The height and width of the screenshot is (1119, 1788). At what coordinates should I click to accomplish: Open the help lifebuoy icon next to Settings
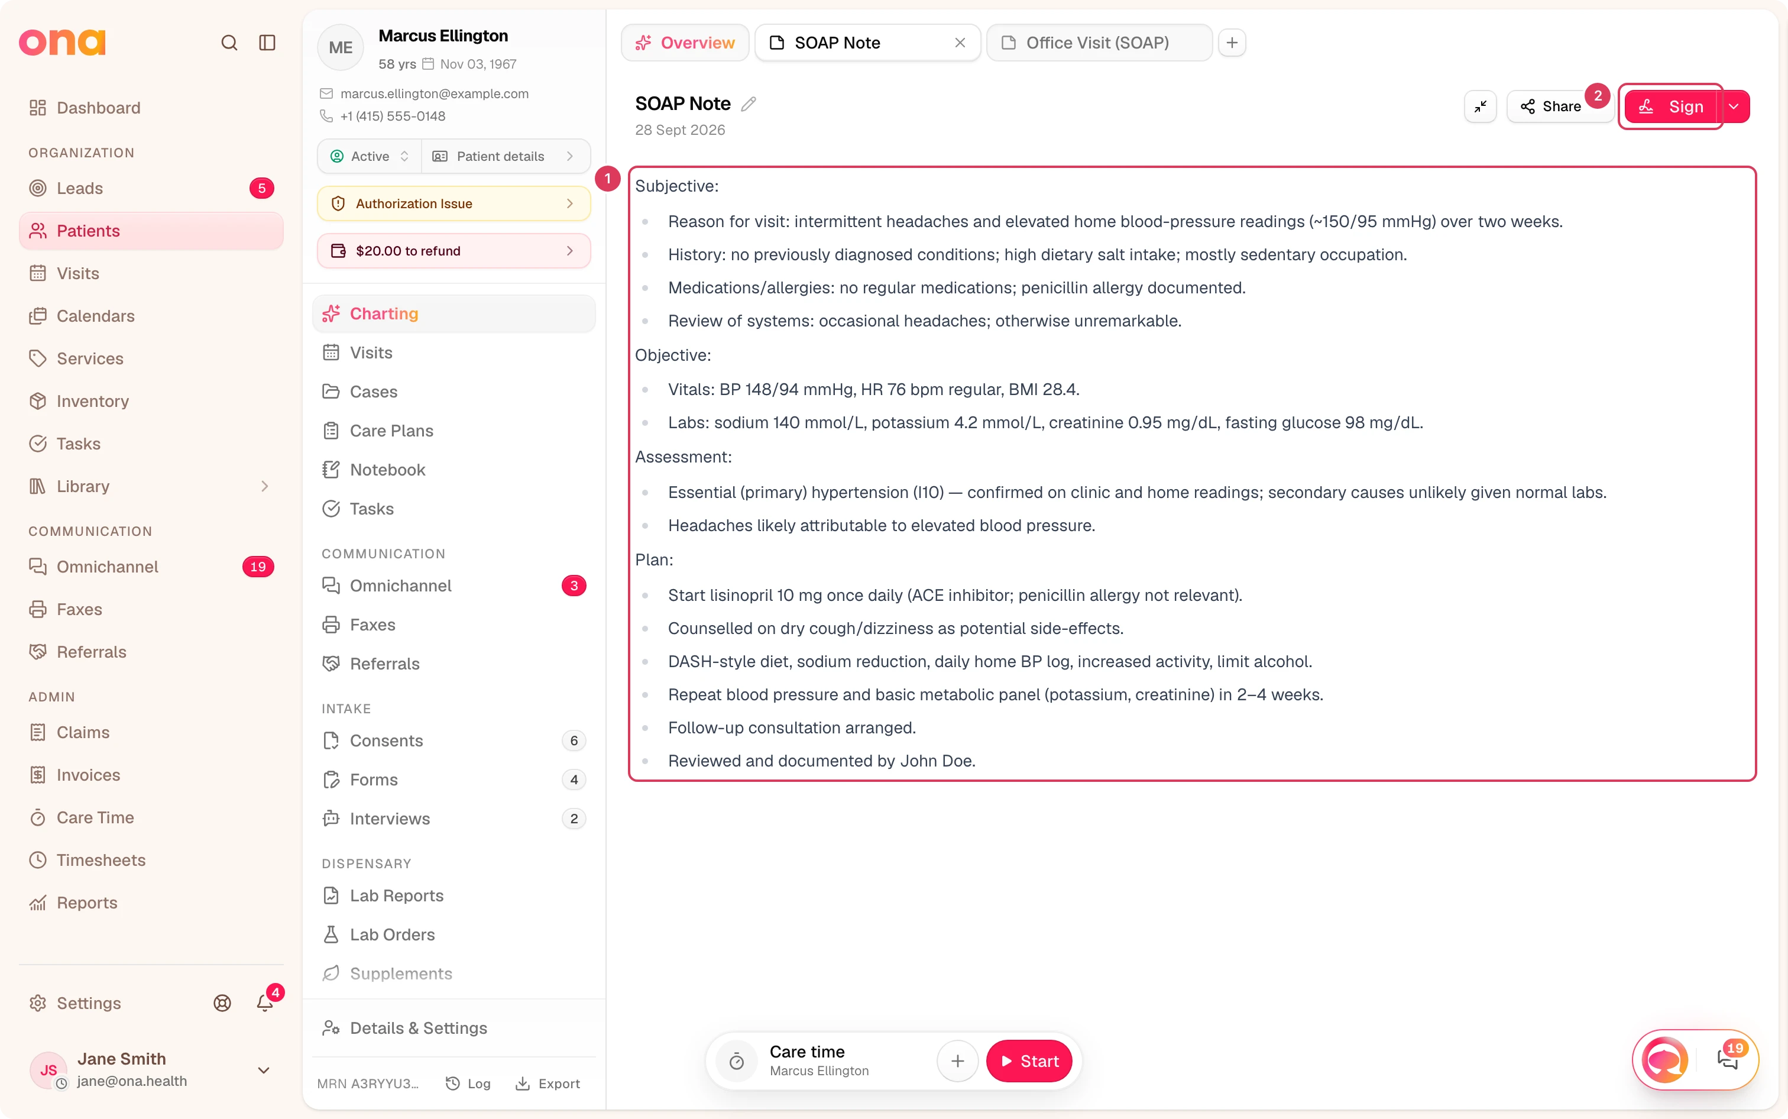223,1003
